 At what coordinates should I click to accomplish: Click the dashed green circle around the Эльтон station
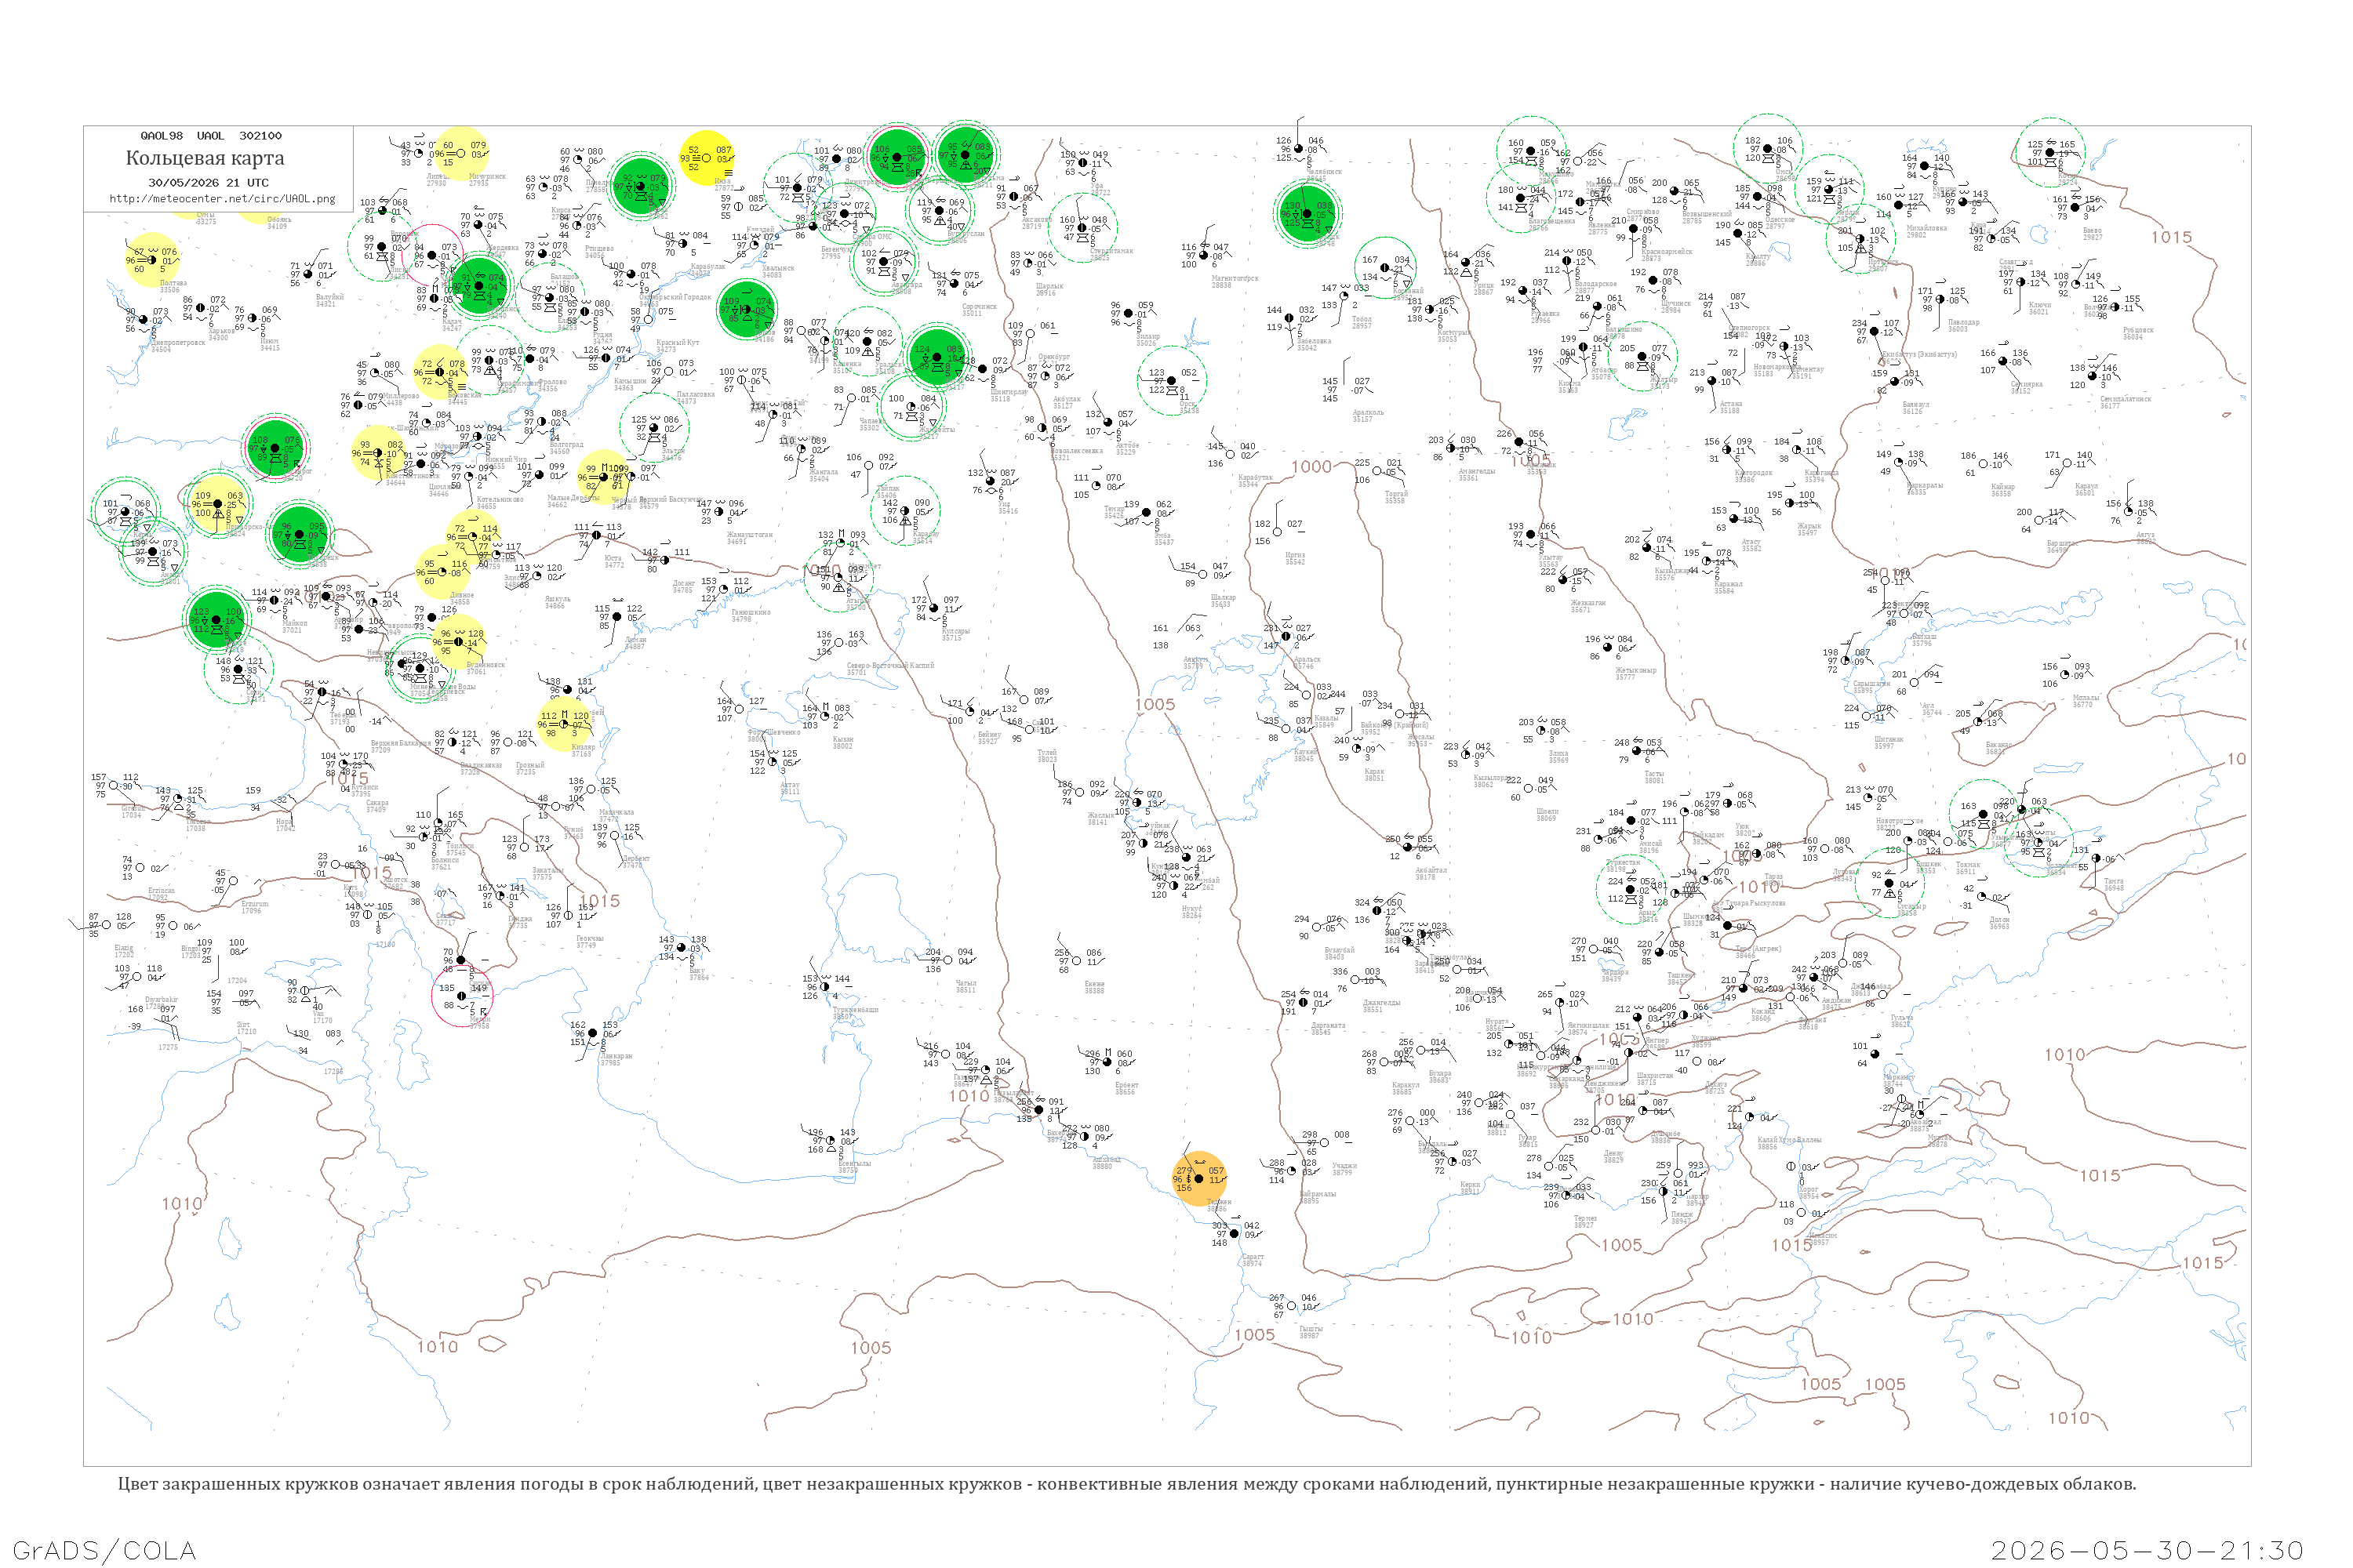654,427
